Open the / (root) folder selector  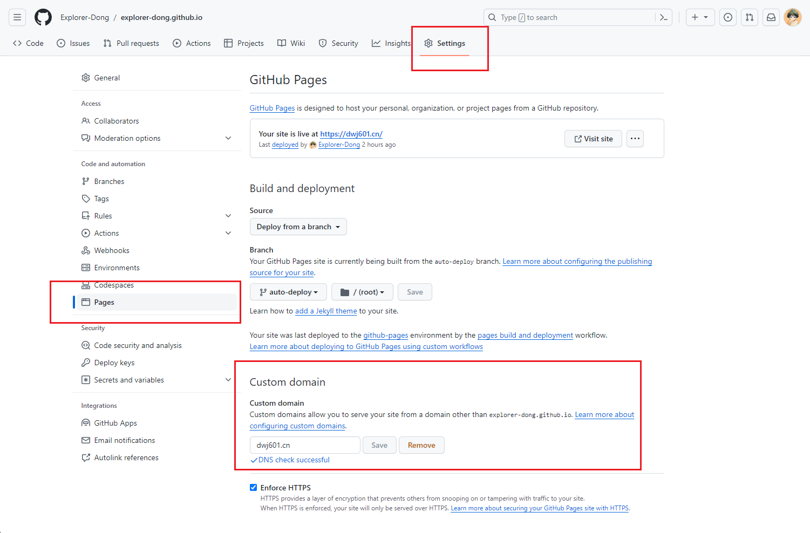click(x=362, y=292)
